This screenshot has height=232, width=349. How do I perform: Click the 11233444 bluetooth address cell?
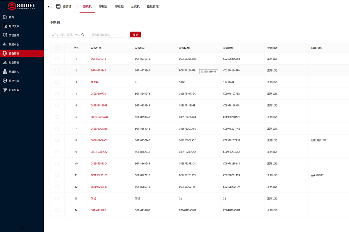click(229, 82)
